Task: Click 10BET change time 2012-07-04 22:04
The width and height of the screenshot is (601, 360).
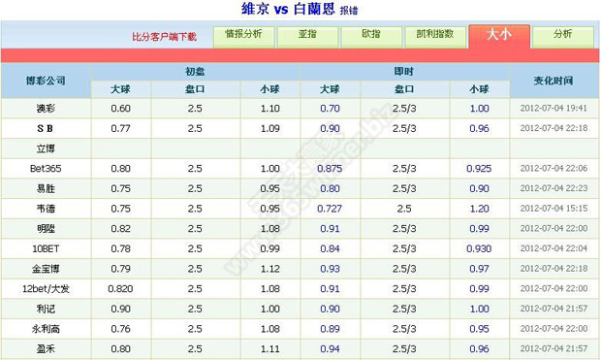Action: pos(554,248)
